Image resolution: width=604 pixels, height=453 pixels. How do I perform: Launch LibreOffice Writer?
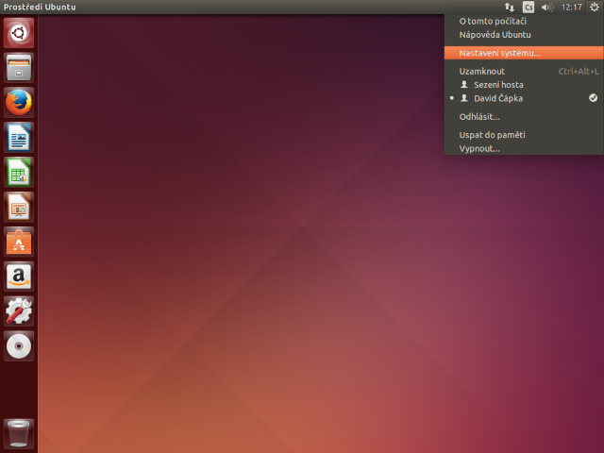click(19, 138)
